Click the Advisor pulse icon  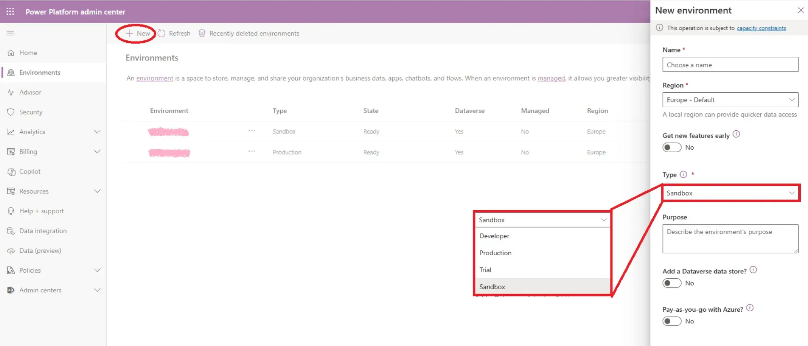pos(11,92)
